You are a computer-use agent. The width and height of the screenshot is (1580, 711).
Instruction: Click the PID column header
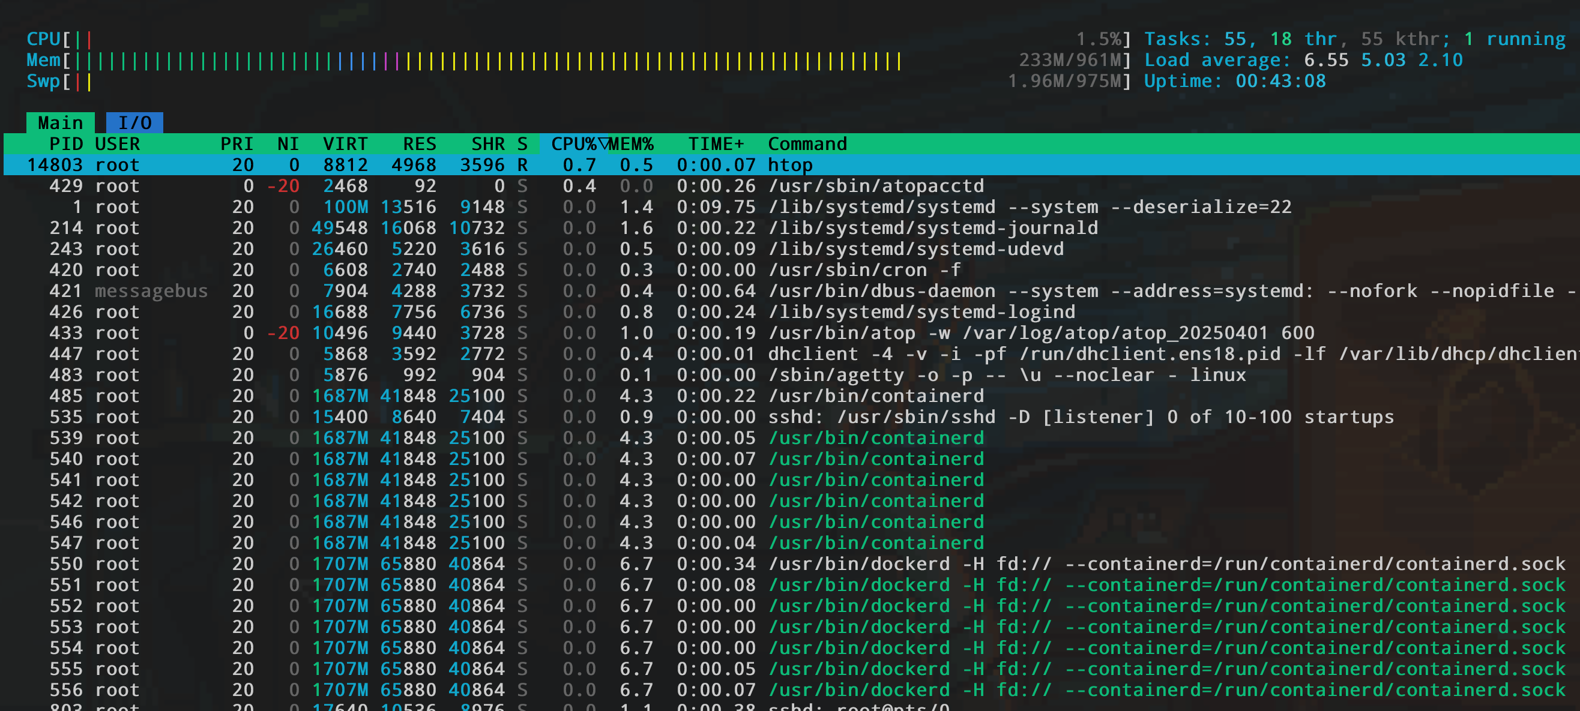pyautogui.click(x=65, y=144)
